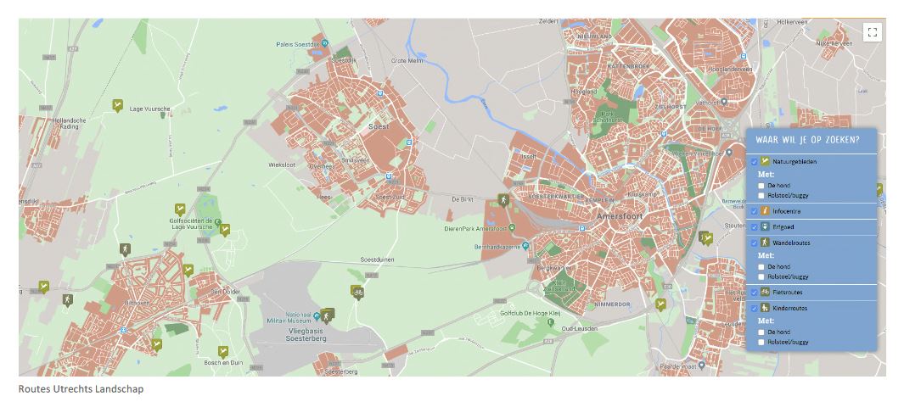The width and height of the screenshot is (904, 413).
Task: Toggle the Fietsroutes checkbox
Action: click(x=754, y=292)
